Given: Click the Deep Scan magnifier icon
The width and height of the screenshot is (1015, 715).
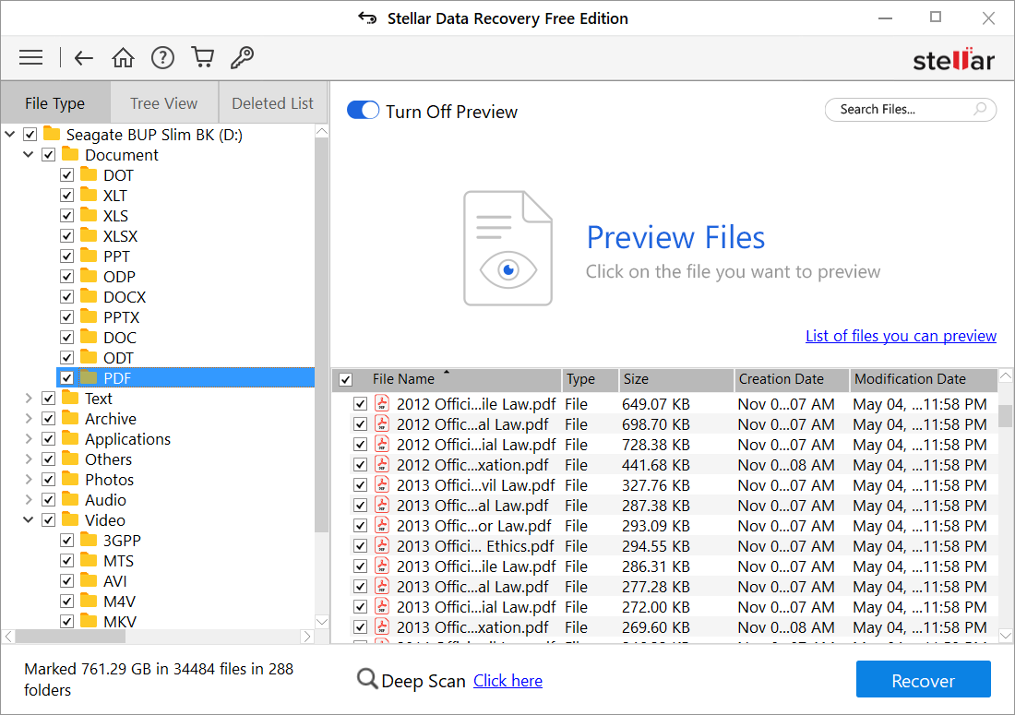Looking at the screenshot, I should [x=367, y=679].
